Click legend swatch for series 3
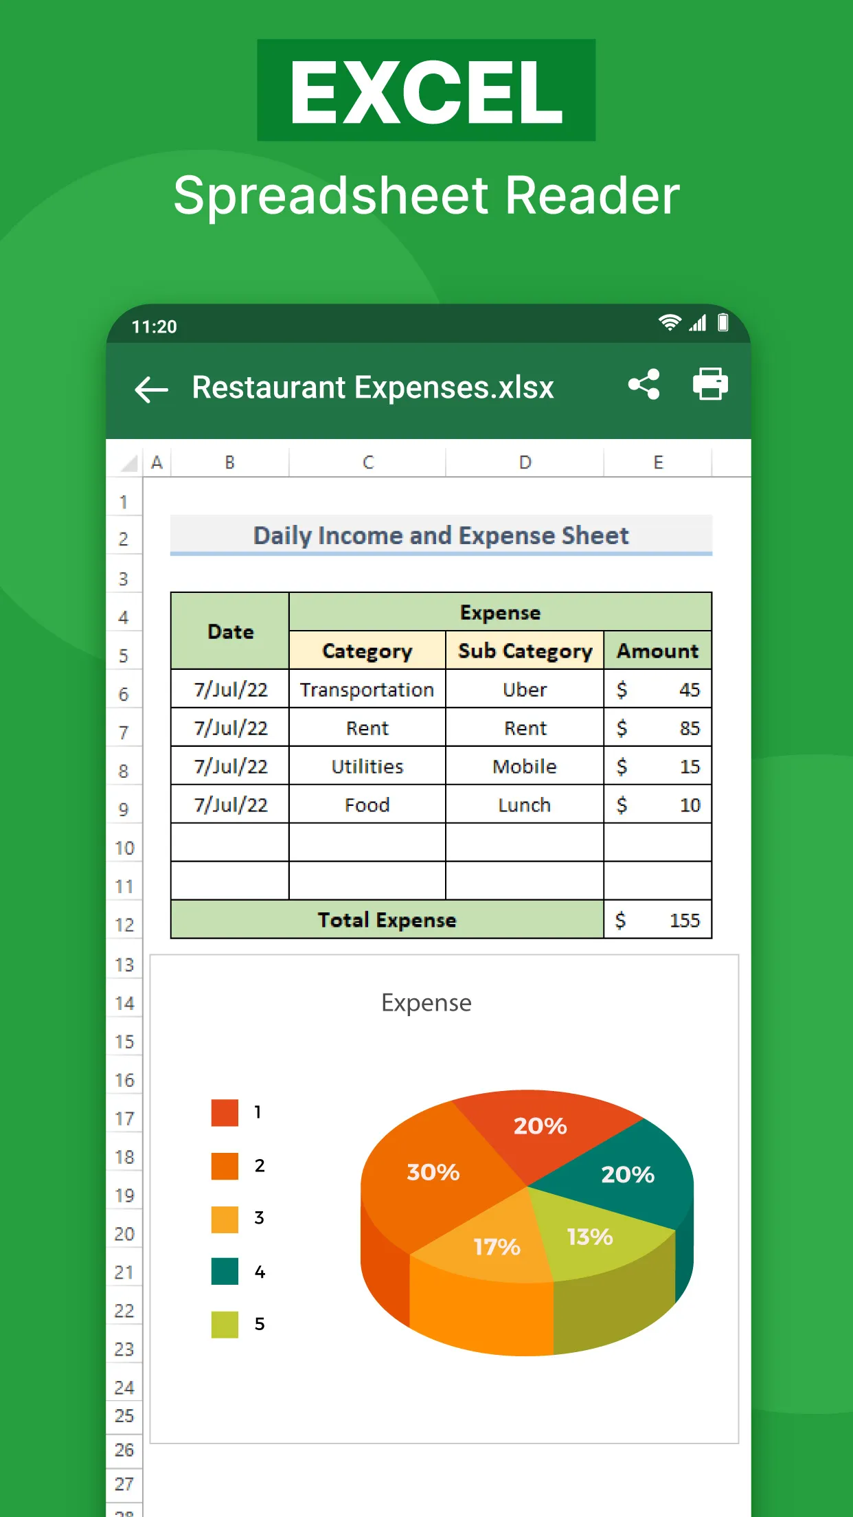Viewport: 853px width, 1517px height. coord(225,1219)
